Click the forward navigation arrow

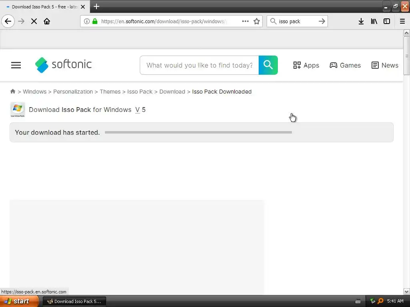pyautogui.click(x=21, y=21)
